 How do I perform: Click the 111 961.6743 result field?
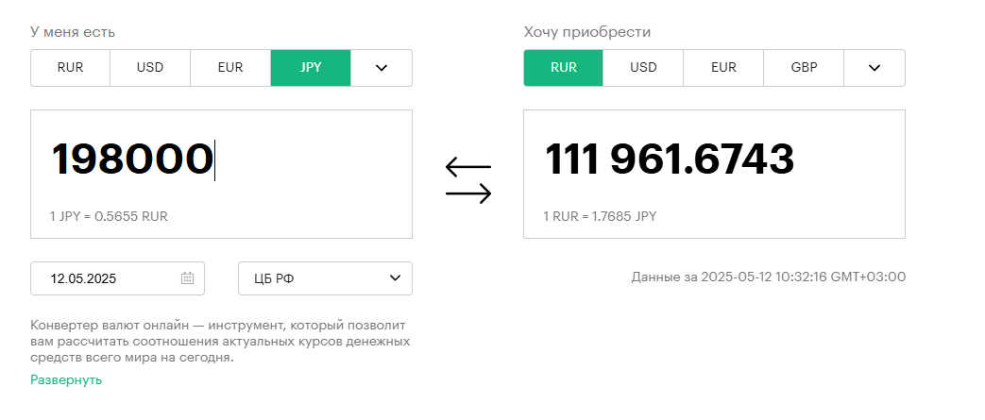click(714, 174)
